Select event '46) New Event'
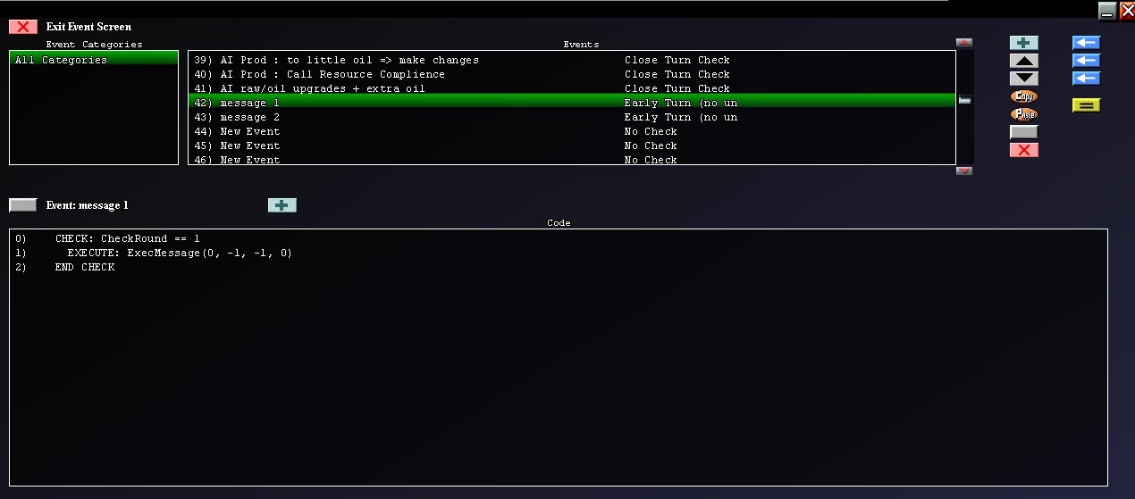Viewport: 1135px width, 499px height. pyautogui.click(x=572, y=159)
